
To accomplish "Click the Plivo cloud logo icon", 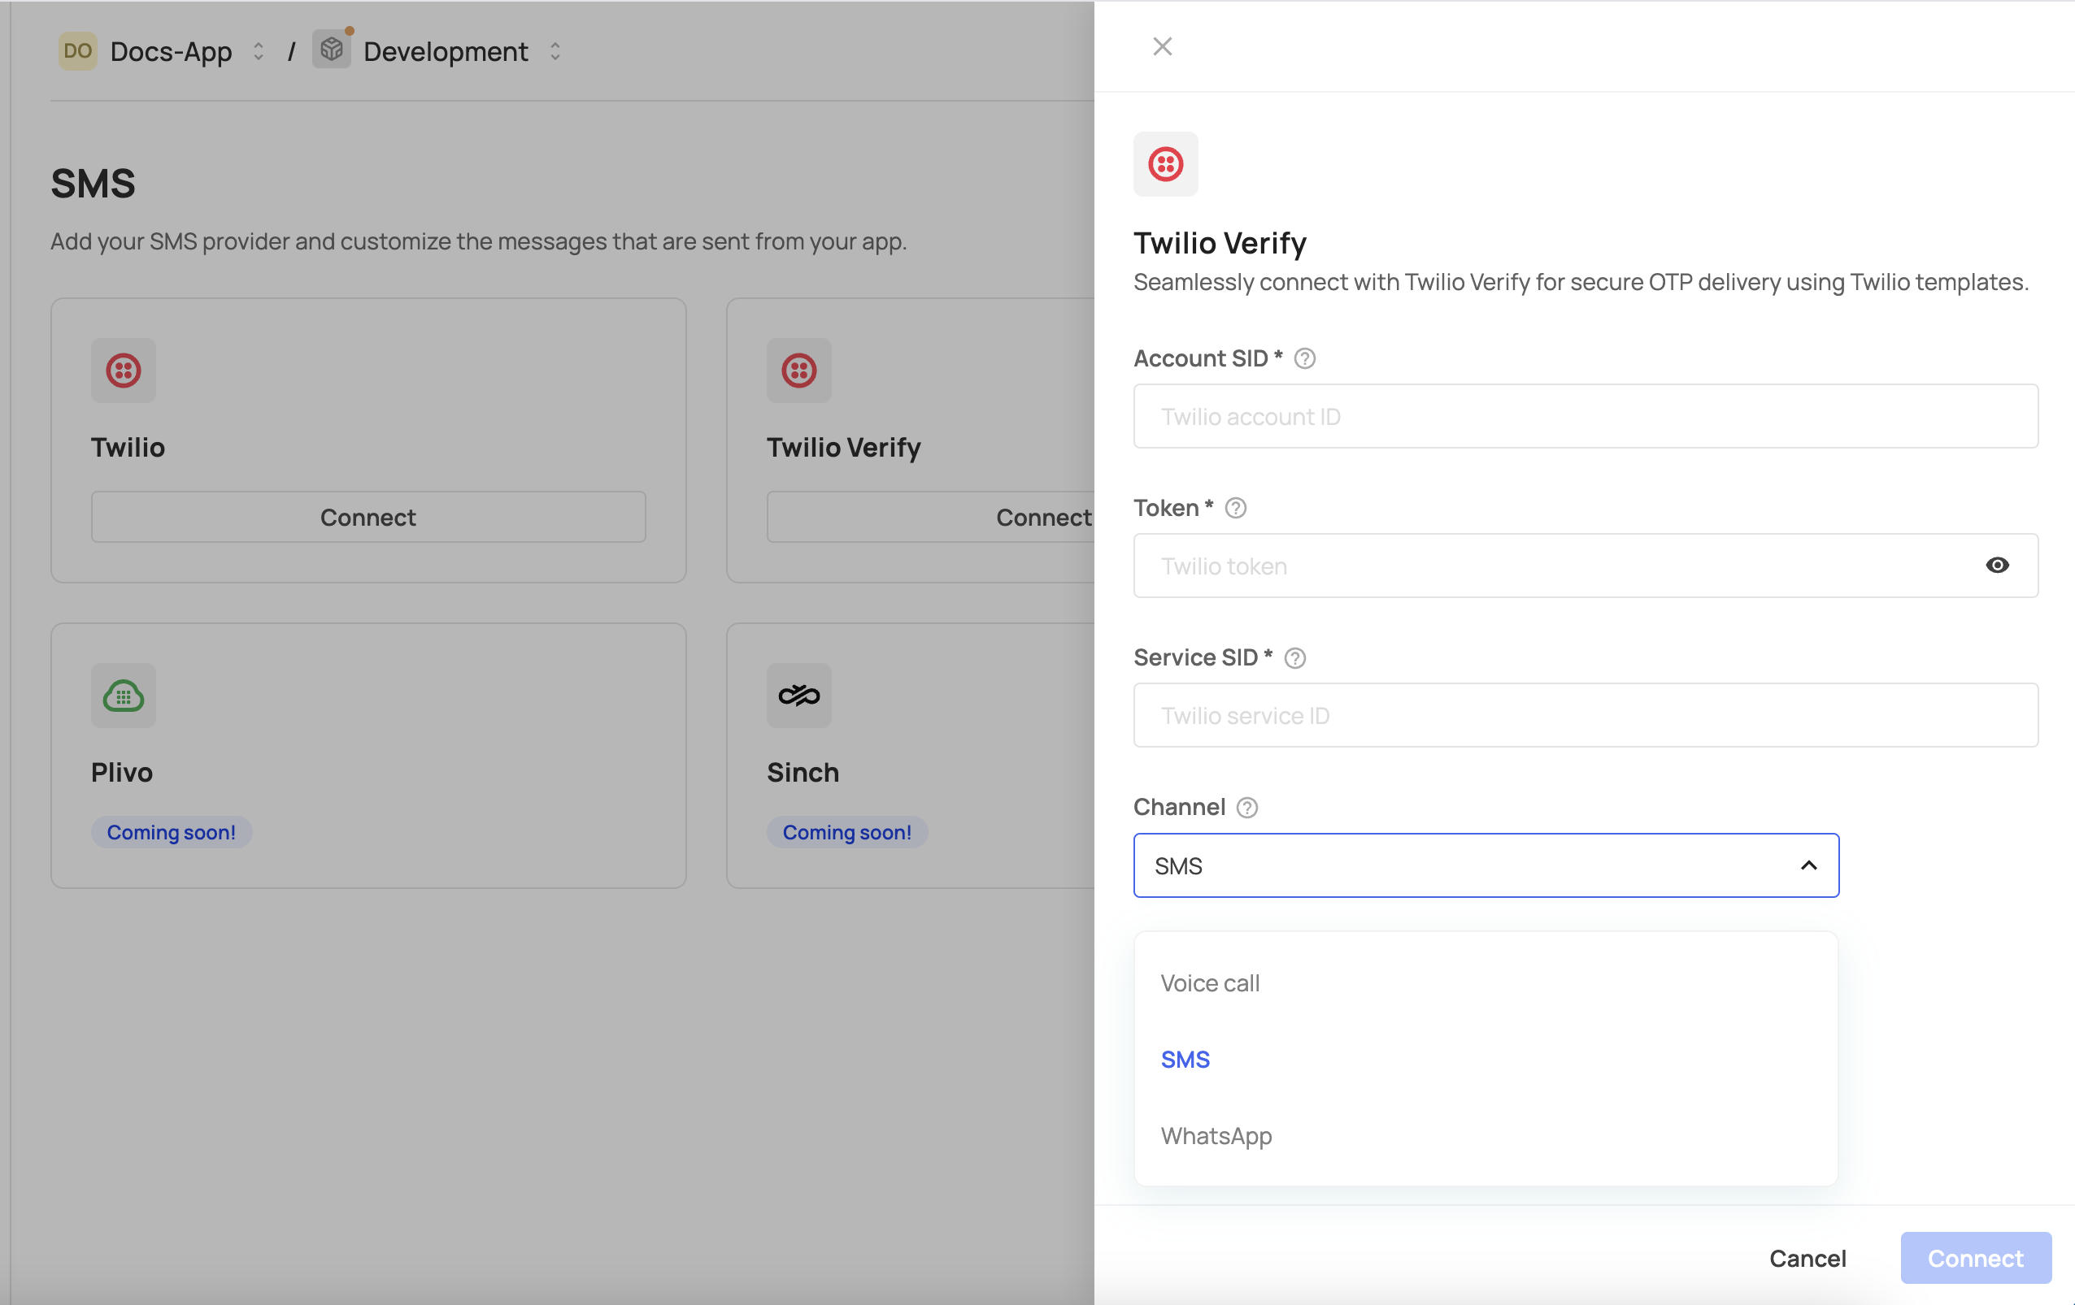I will tap(124, 695).
